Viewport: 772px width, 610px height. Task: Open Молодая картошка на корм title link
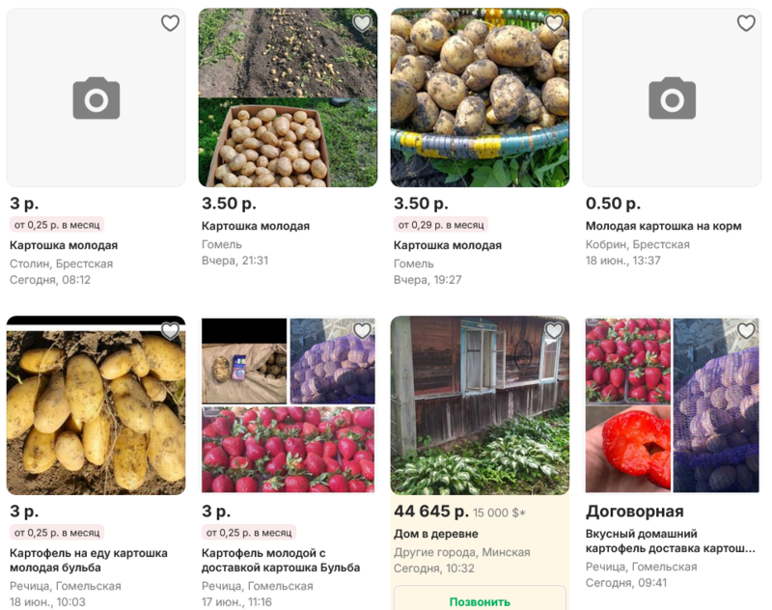663,226
